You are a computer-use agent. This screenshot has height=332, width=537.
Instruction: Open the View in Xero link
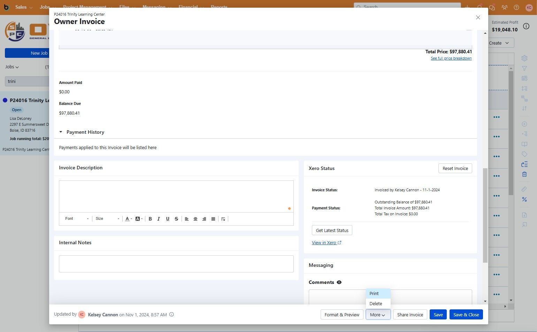pyautogui.click(x=327, y=243)
